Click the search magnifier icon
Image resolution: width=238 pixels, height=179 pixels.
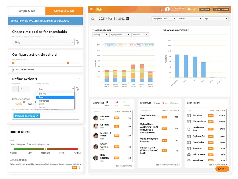[x=160, y=9]
